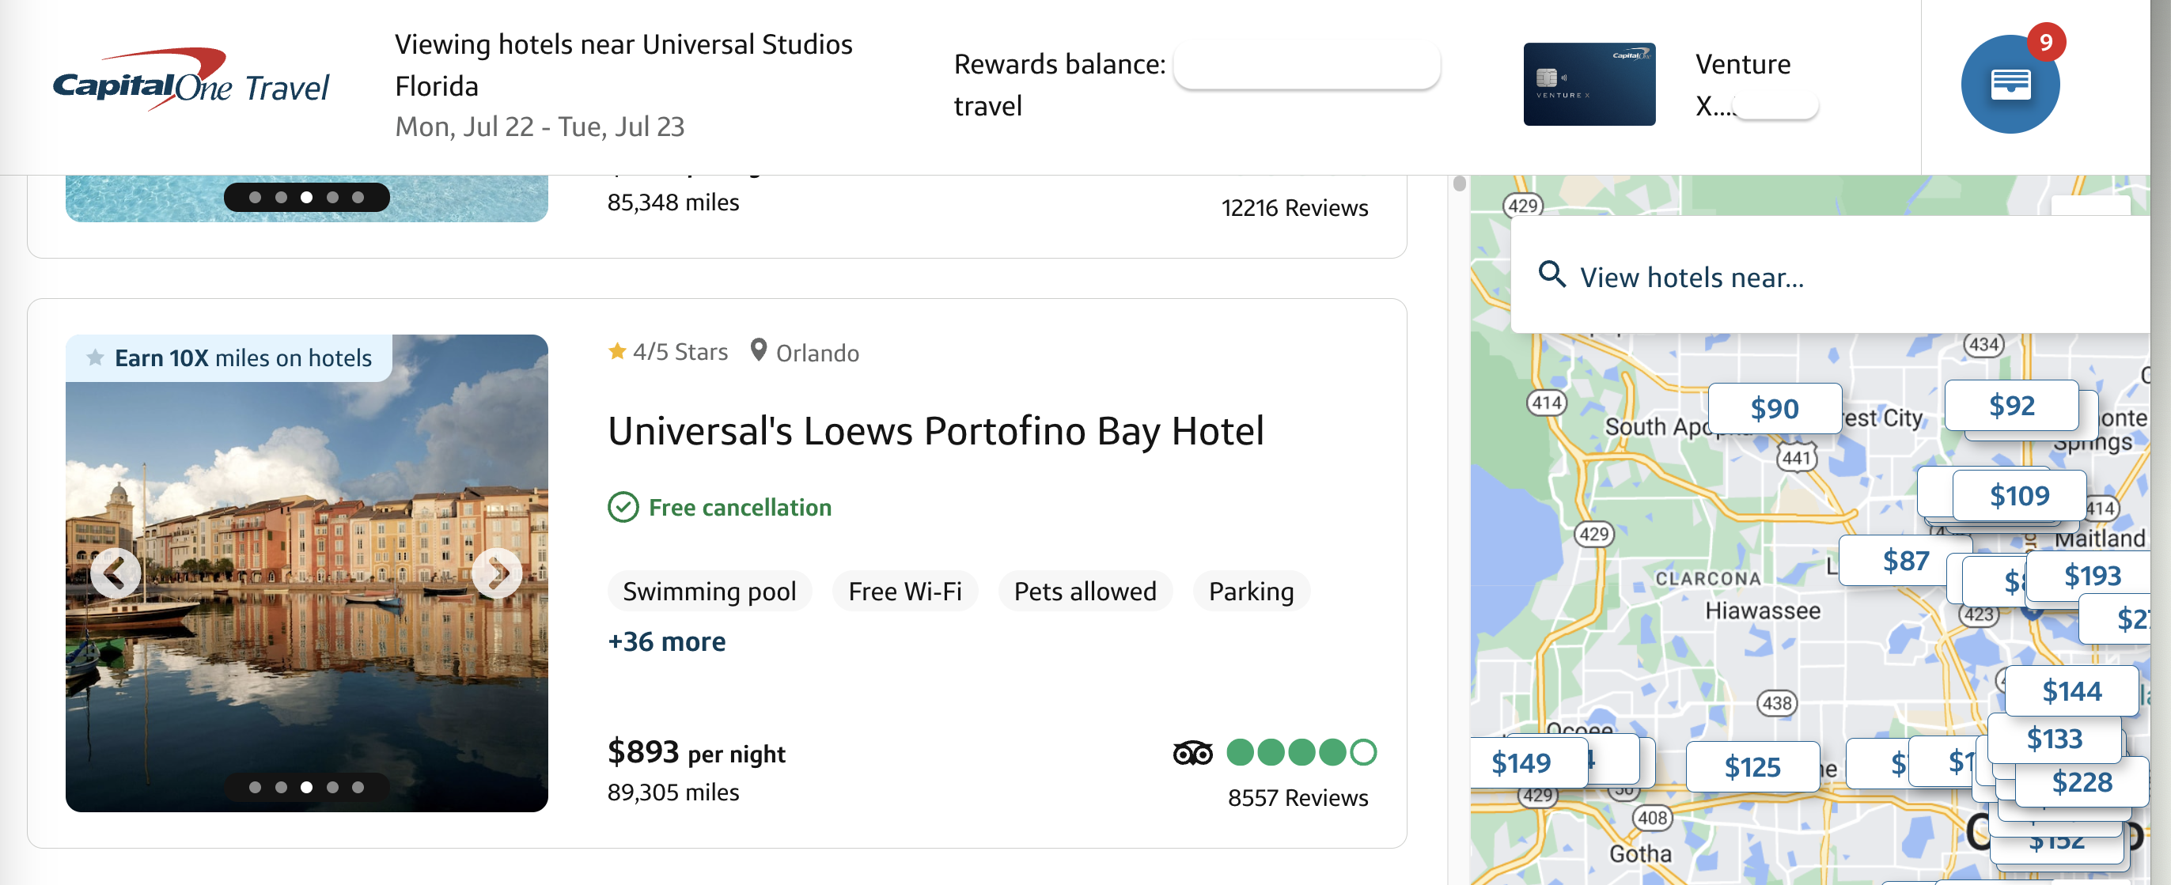Click the $893 per night price
Viewport: 2171px width, 885px height.
click(696, 751)
